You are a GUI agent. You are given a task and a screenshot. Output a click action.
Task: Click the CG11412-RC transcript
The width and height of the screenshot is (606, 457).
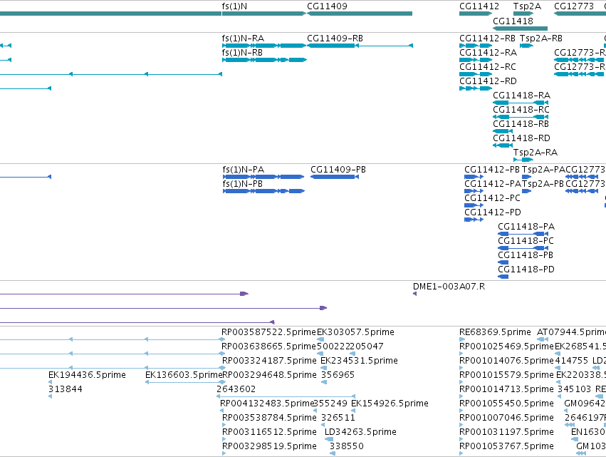click(476, 74)
